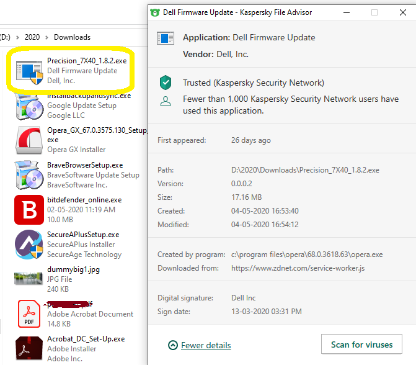Click the green Trusted shield icon
Image resolution: width=416 pixels, height=365 pixels.
tap(165, 83)
